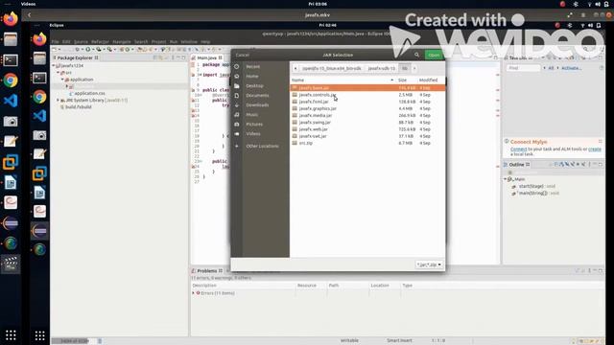
Task: Open Eclipse Source menu
Action: (x=81, y=41)
